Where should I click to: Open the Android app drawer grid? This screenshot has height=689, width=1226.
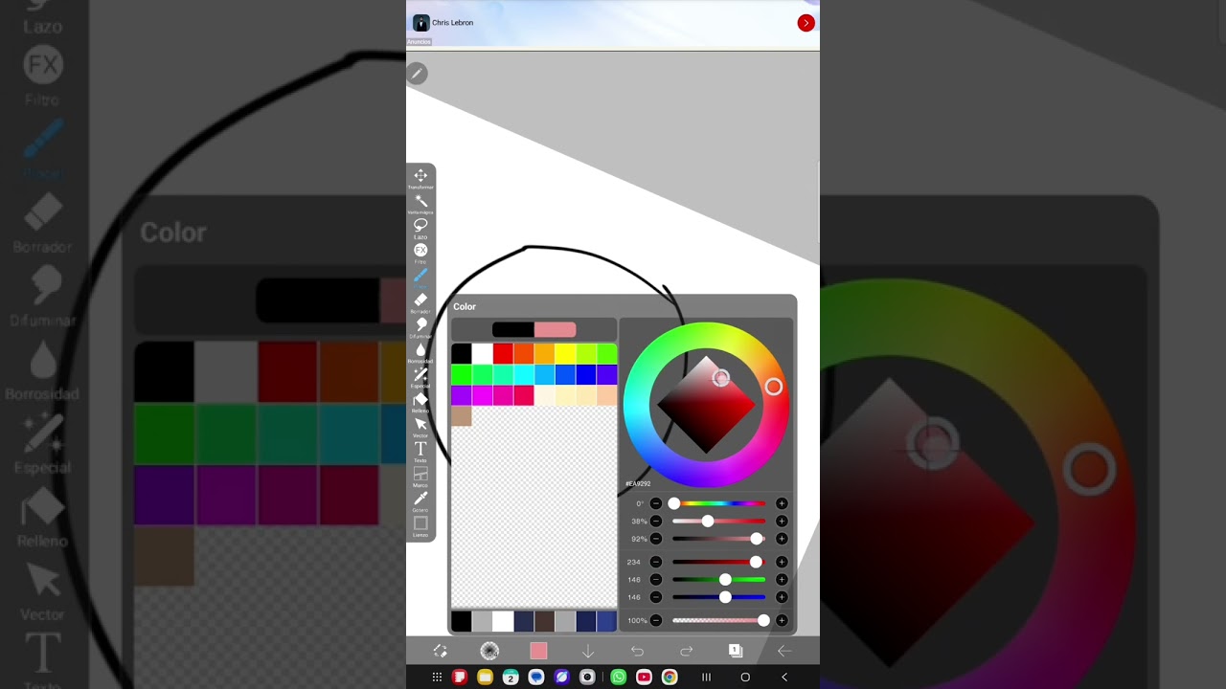[x=437, y=677]
